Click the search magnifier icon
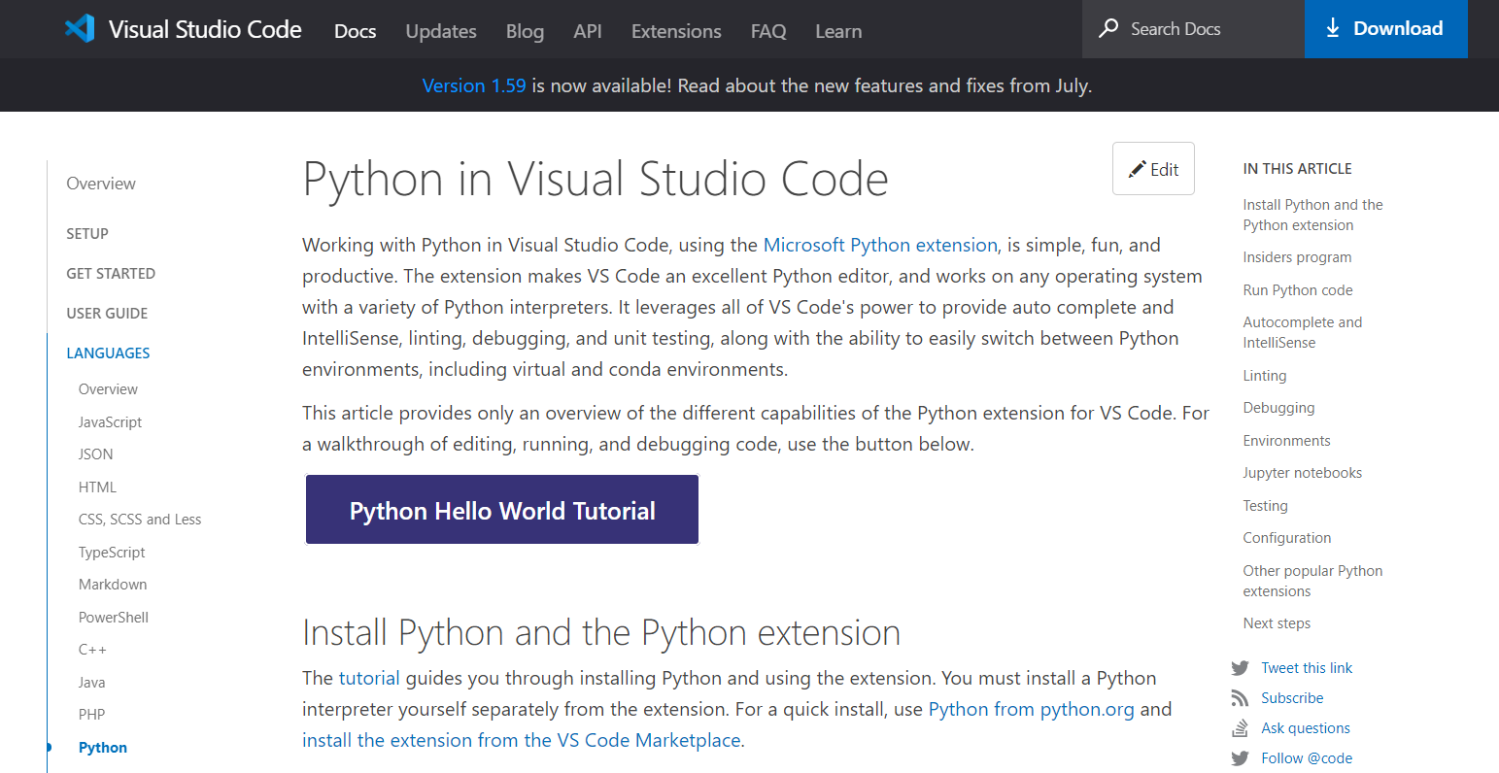The width and height of the screenshot is (1499, 773). tap(1108, 28)
